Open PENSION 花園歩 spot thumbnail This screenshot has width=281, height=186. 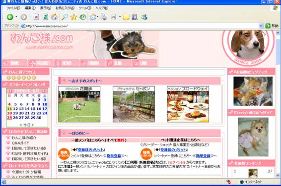[x=79, y=104]
